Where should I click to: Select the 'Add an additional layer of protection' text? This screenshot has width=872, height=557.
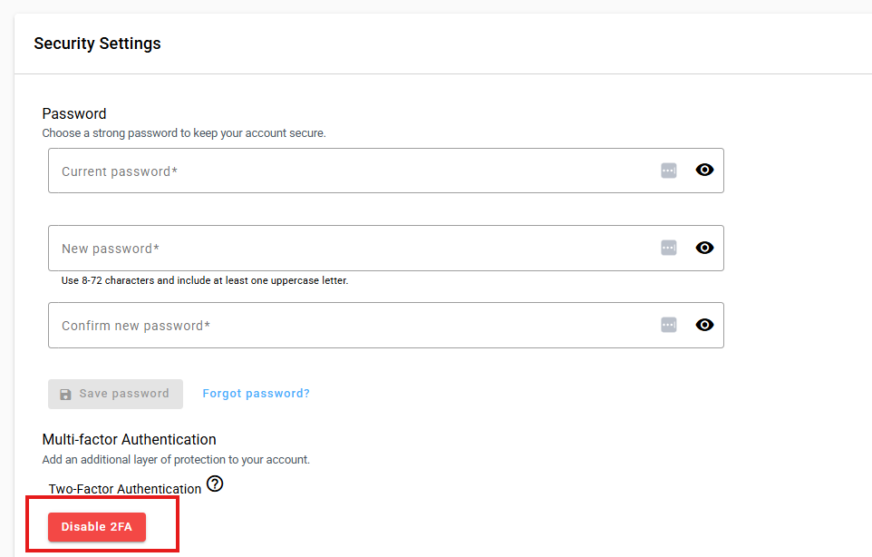(x=176, y=460)
